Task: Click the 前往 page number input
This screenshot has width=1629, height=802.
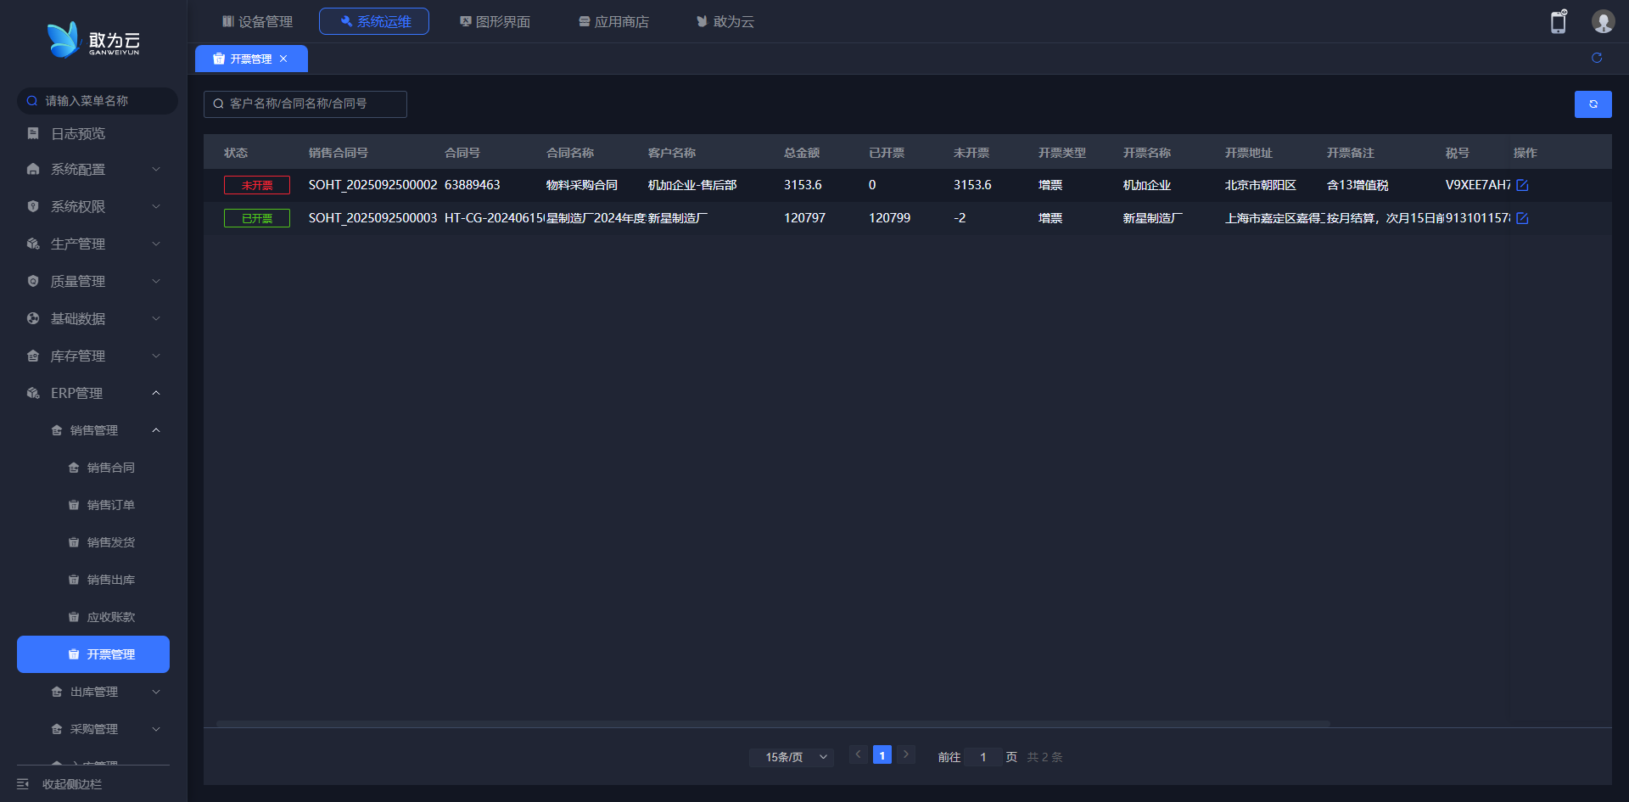Action: (x=983, y=757)
